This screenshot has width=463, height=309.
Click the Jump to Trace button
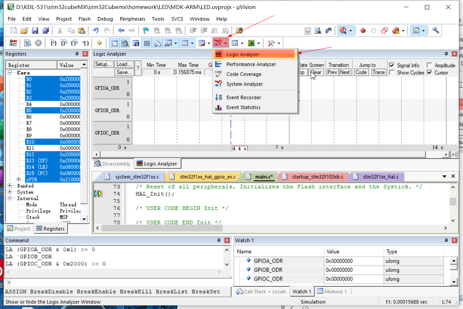point(378,72)
